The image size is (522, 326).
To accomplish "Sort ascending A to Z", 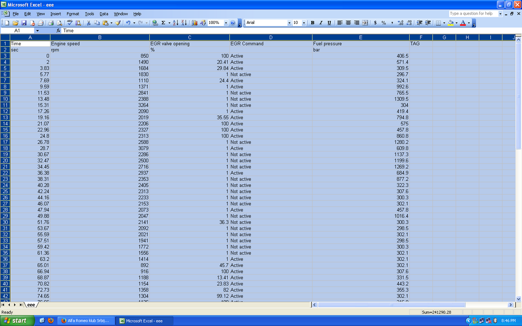I will pos(175,22).
